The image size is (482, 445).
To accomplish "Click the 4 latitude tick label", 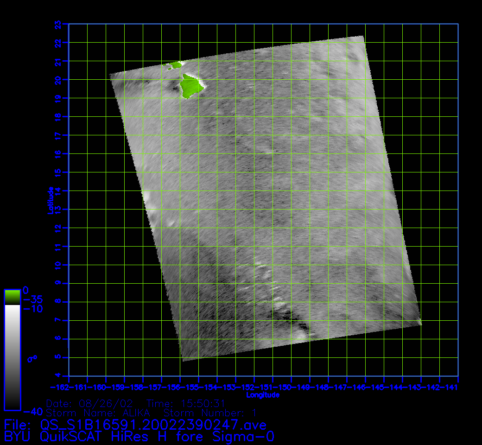I will 58,375.
